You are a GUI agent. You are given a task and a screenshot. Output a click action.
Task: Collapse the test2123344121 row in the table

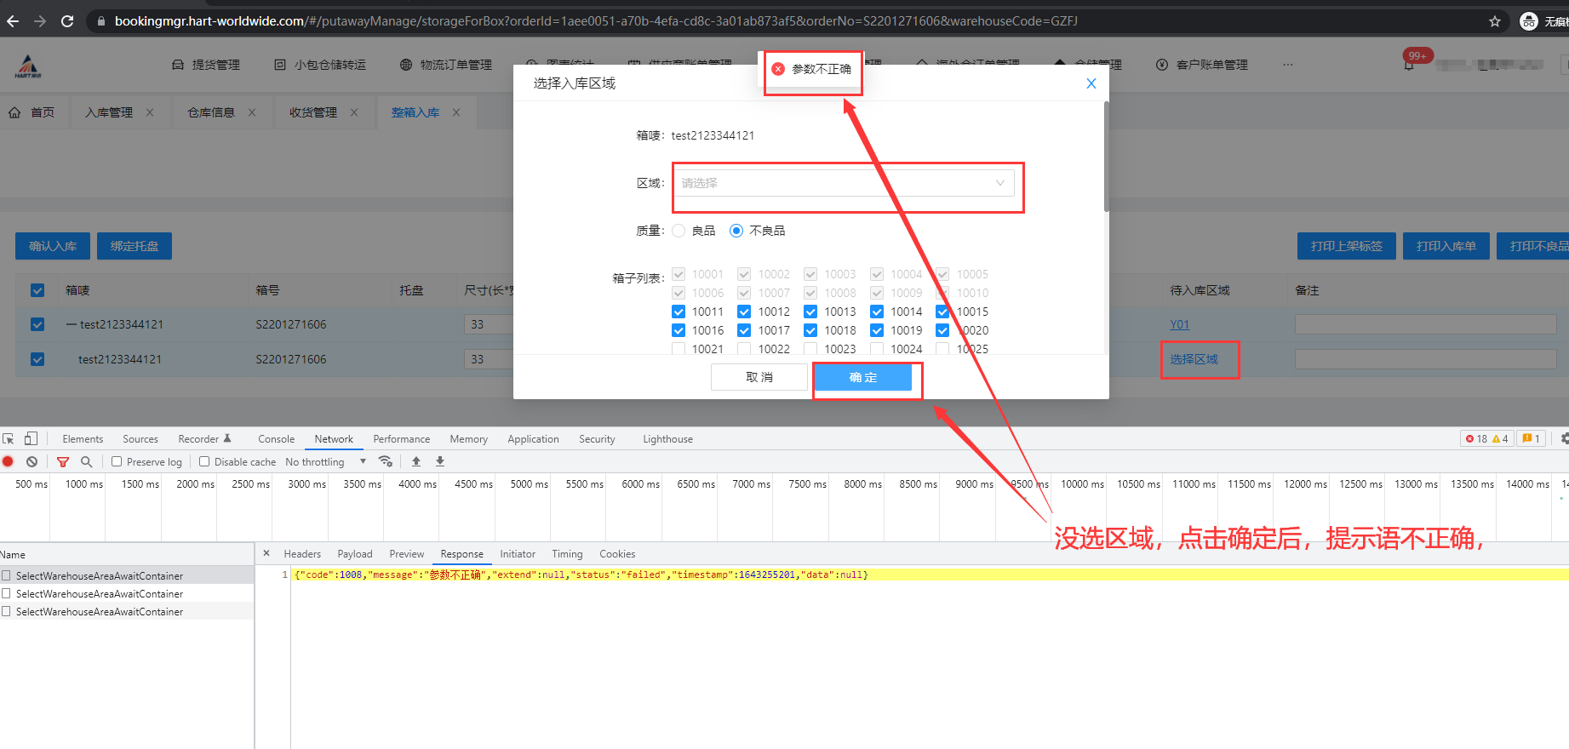click(72, 324)
